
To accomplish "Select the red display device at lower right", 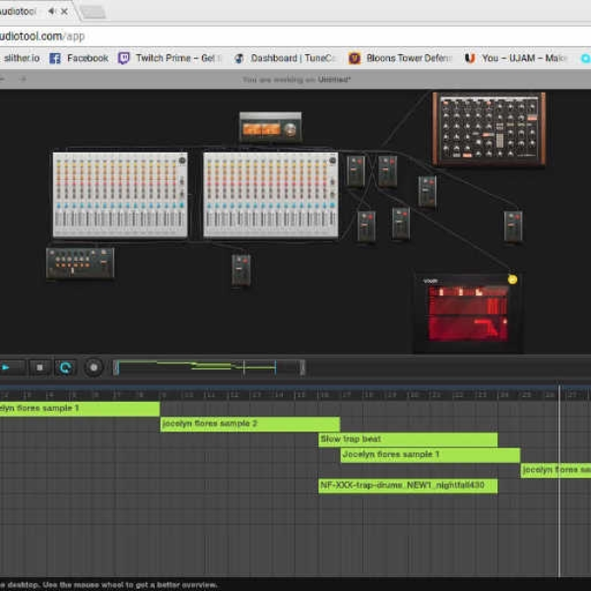I will pyautogui.click(x=468, y=313).
